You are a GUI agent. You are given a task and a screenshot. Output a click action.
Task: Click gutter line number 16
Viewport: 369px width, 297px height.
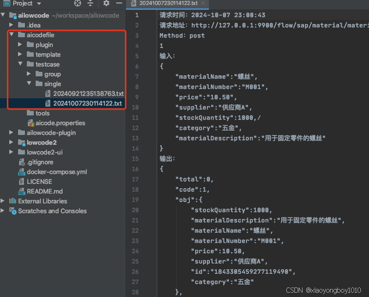pyautogui.click(x=135, y=169)
